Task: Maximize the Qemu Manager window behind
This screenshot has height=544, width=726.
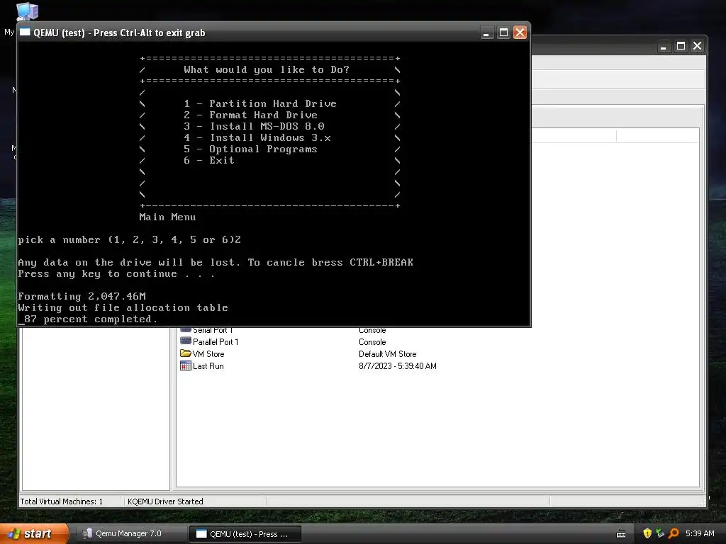Action: pyautogui.click(x=681, y=46)
